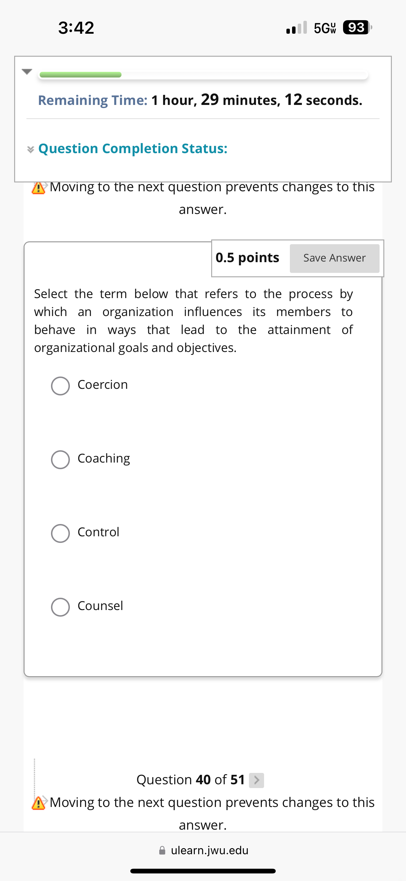
Task: Tap the cellular signal bars icon
Action: 296,28
